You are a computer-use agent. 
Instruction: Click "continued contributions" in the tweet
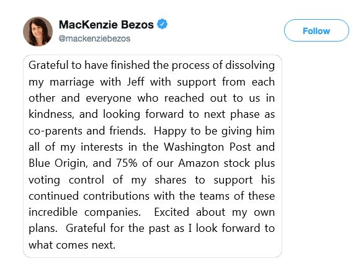[89, 196]
